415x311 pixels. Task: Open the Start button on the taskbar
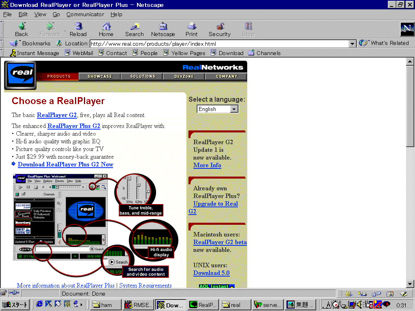15,305
